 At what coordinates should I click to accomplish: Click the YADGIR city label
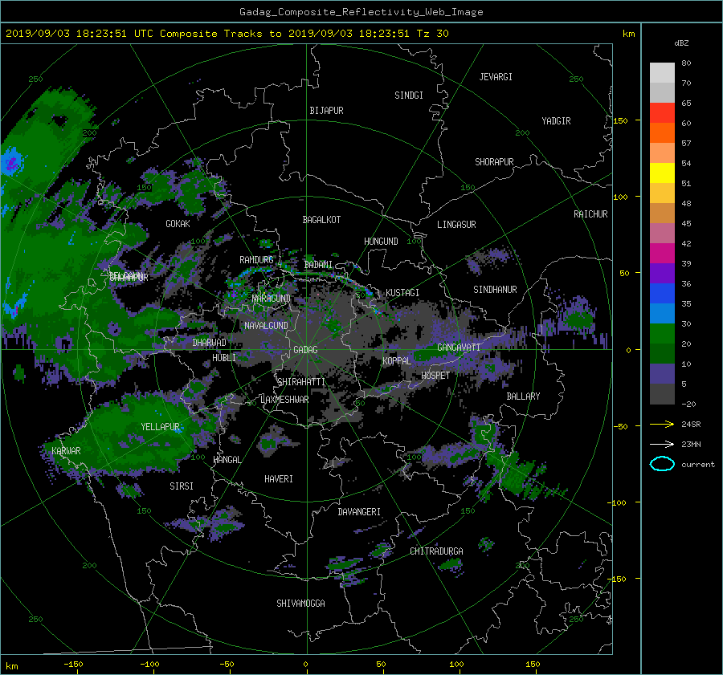click(556, 121)
